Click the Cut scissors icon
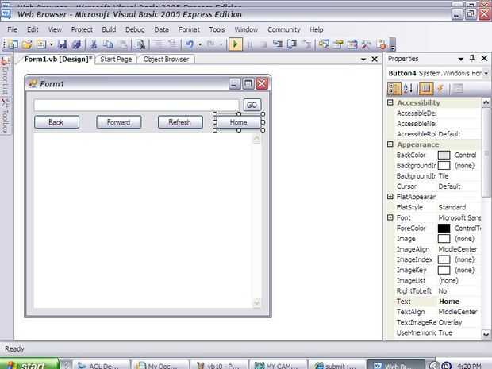This screenshot has width=492, height=369. (94, 44)
